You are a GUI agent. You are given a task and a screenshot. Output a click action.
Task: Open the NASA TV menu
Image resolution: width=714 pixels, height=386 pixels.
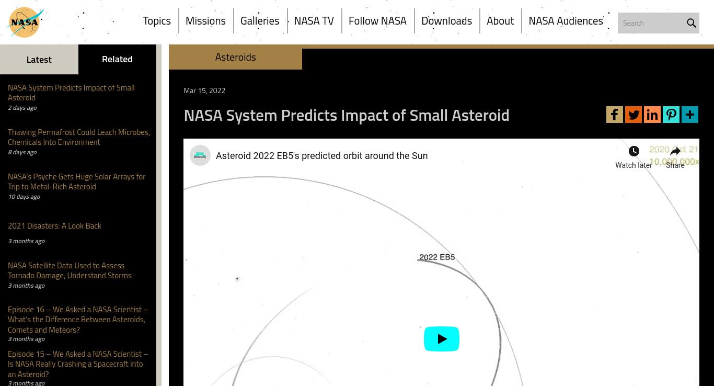(x=314, y=21)
